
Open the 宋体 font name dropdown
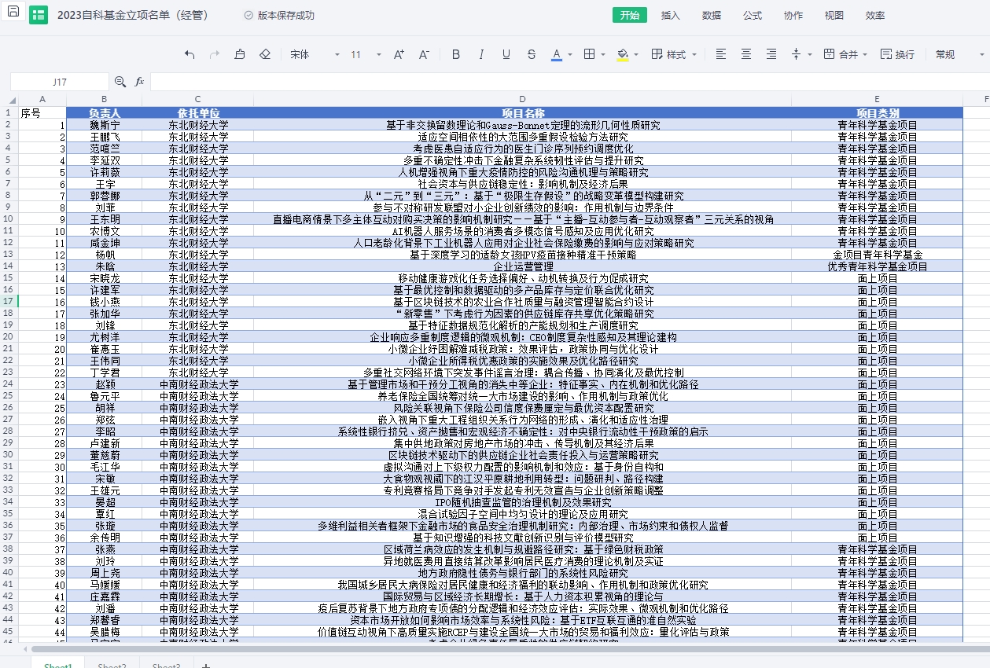[x=315, y=54]
